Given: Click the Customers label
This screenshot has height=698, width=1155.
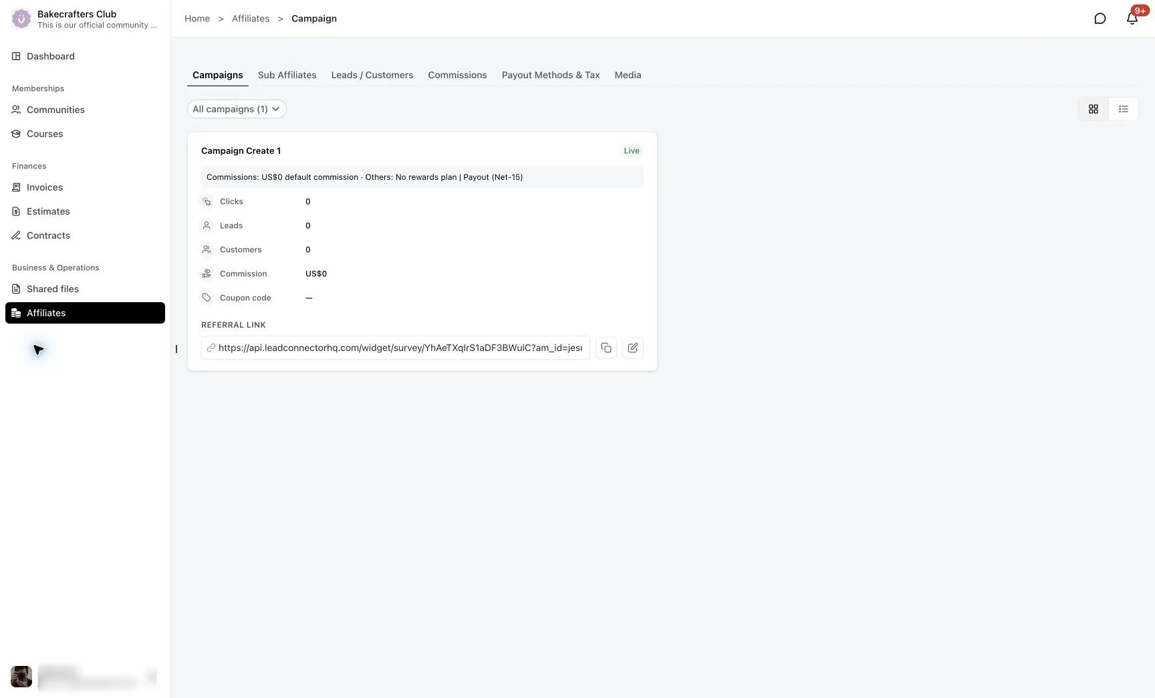Looking at the screenshot, I should (x=241, y=249).
